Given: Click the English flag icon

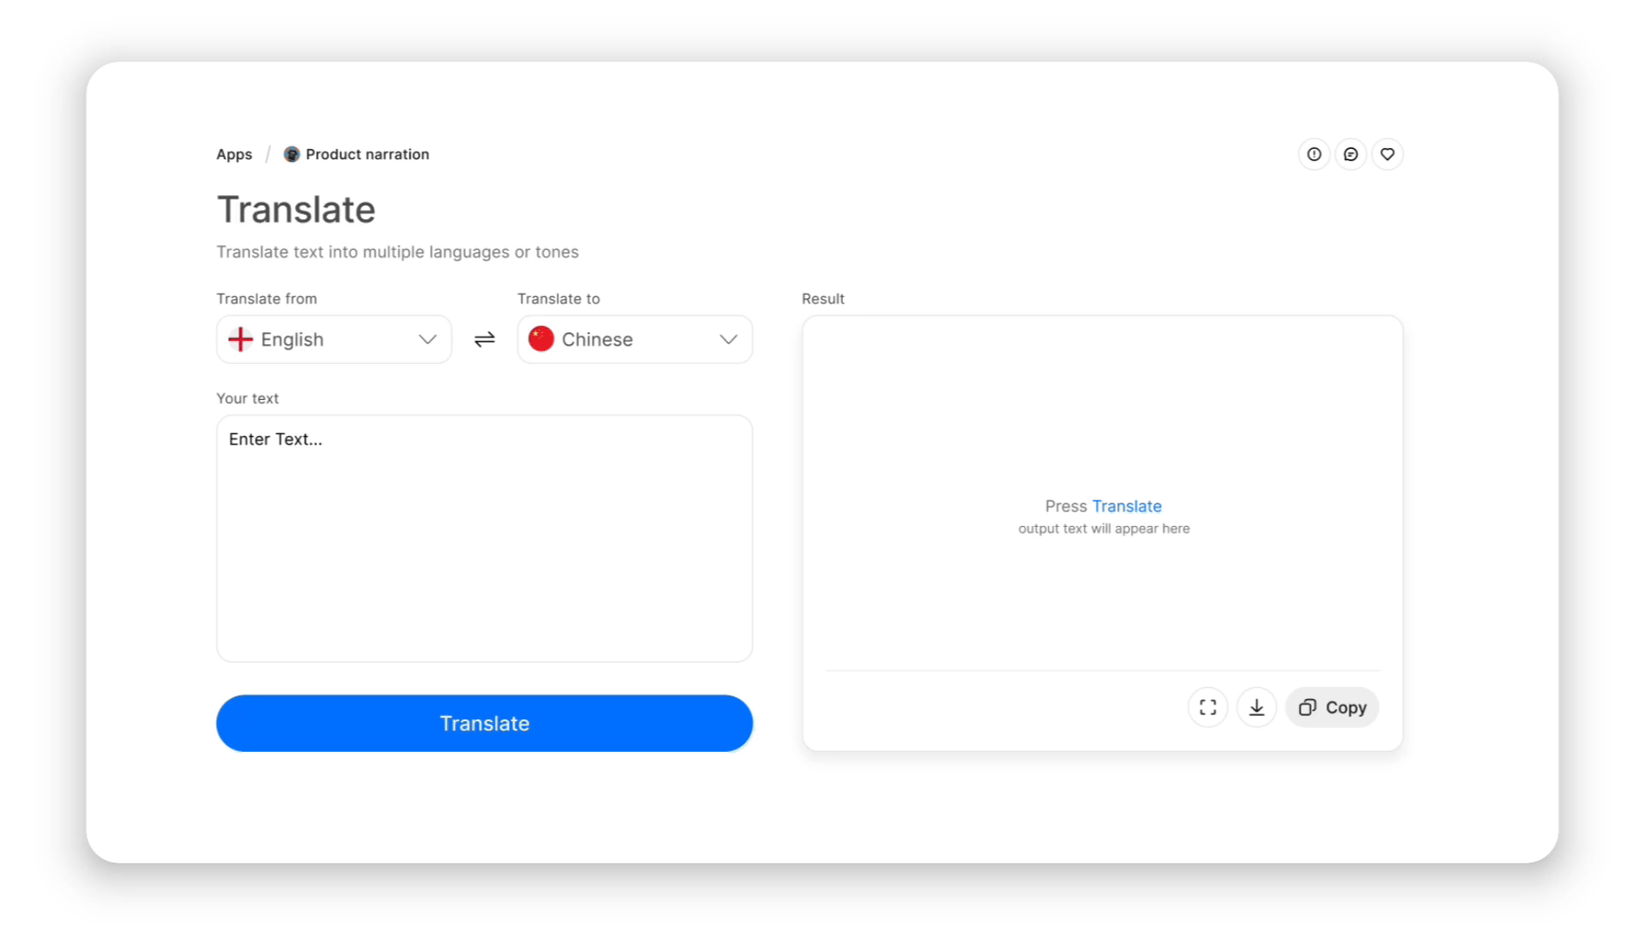Looking at the screenshot, I should (x=240, y=339).
